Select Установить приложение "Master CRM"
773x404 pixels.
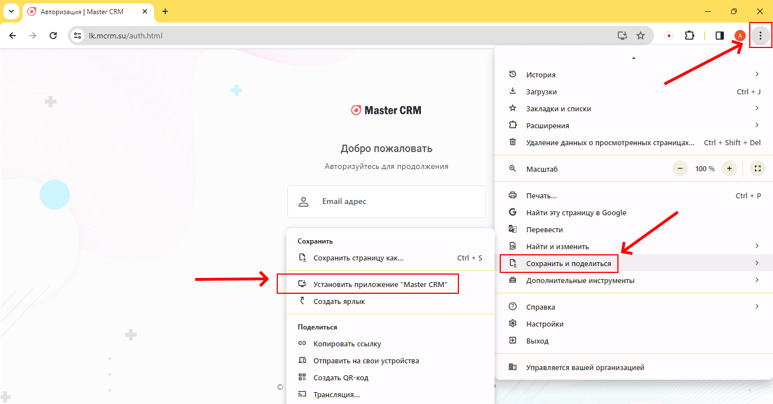click(380, 284)
